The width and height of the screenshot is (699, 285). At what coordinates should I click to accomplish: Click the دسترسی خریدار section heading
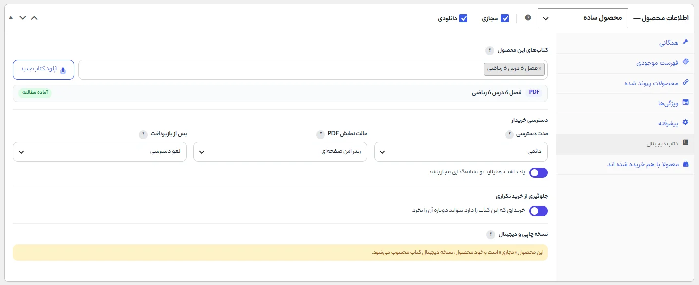pos(530,120)
